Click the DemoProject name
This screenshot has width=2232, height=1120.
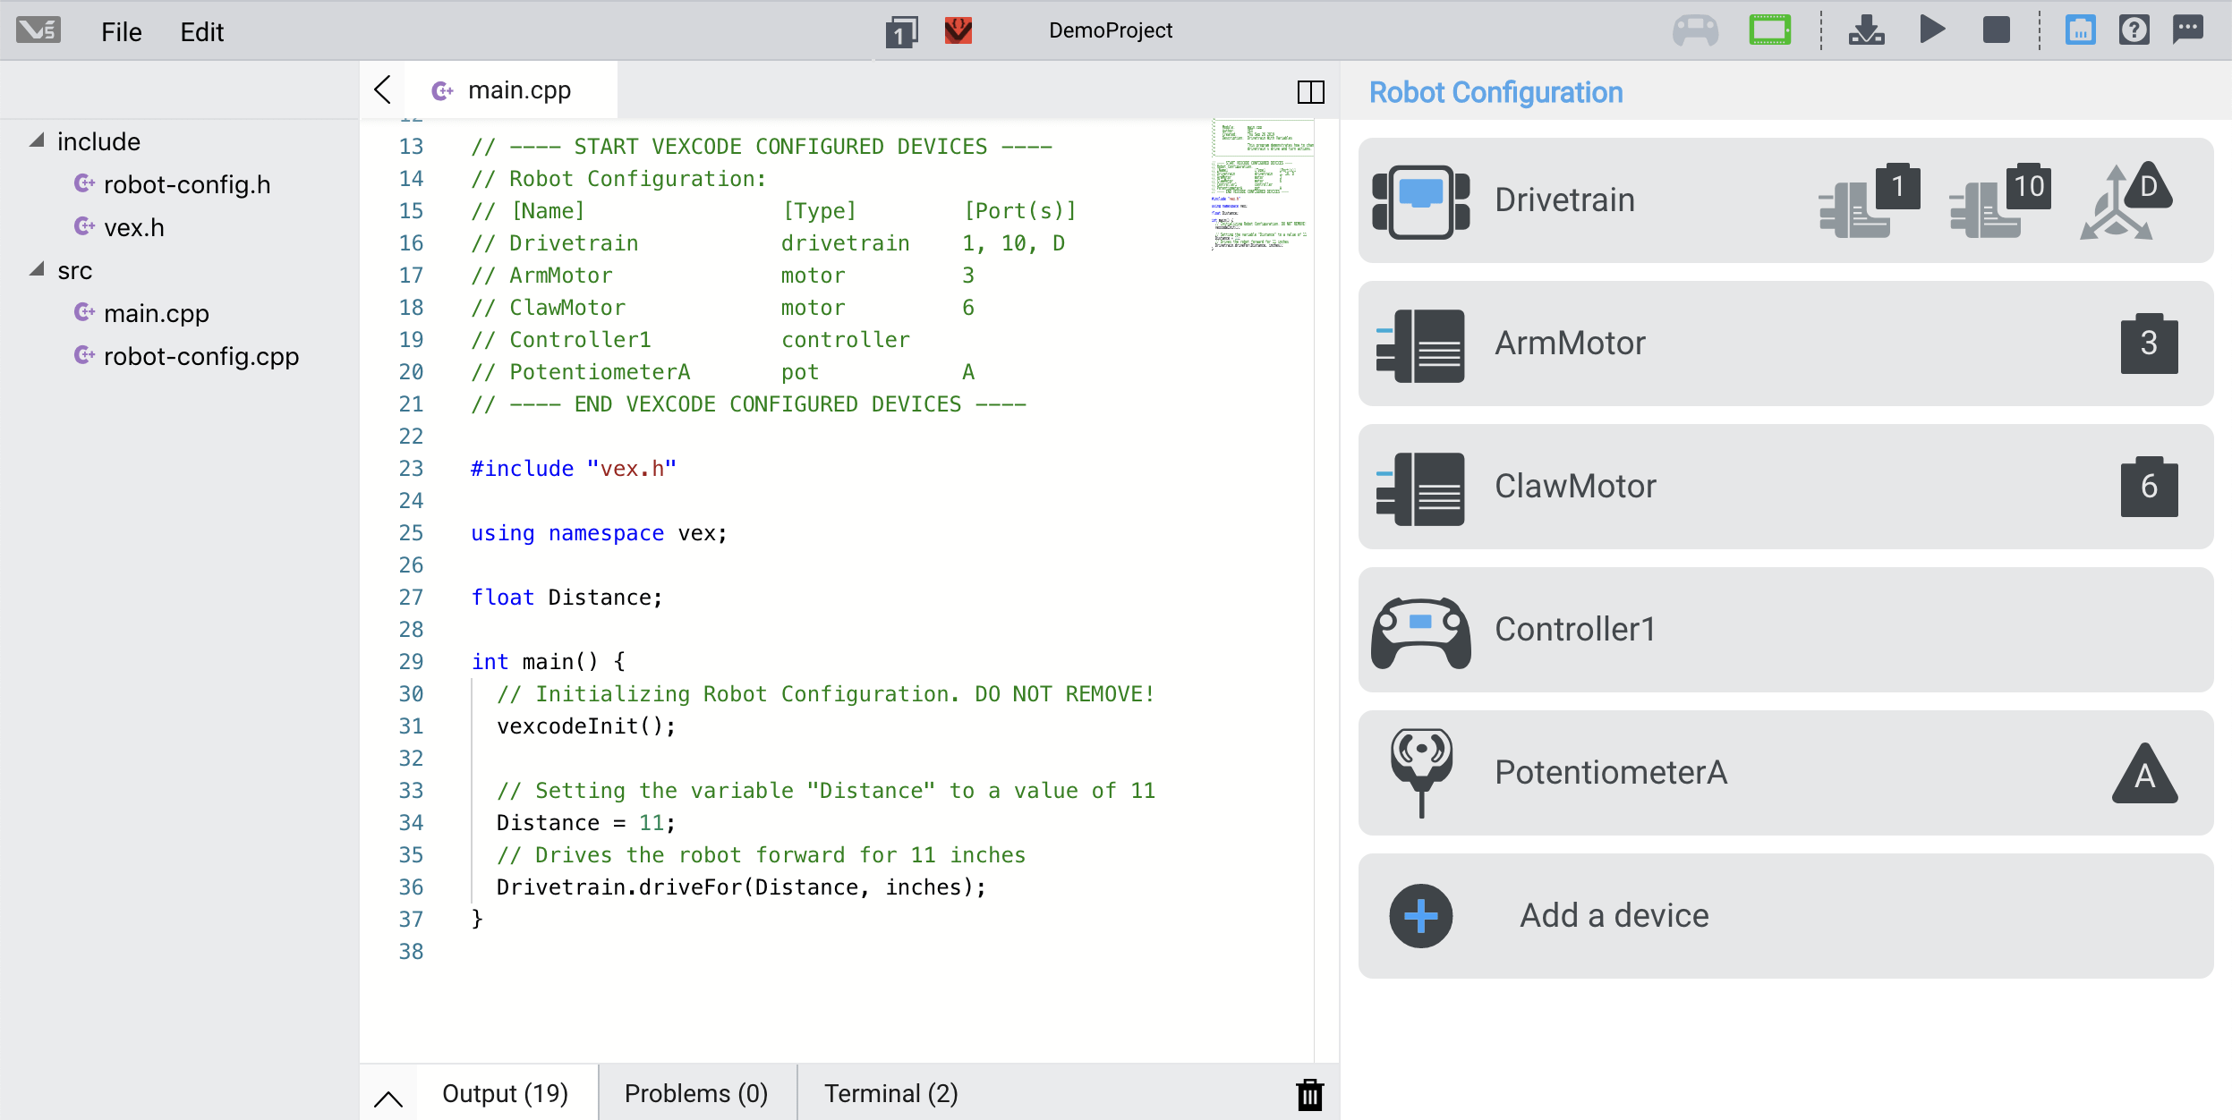[x=1110, y=30]
